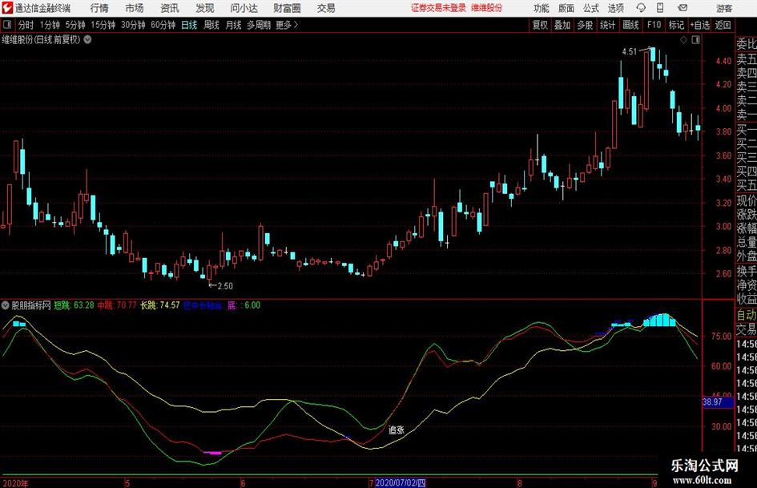Open the mail envelope icon
This screenshot has width=757, height=488.
pos(683,8)
